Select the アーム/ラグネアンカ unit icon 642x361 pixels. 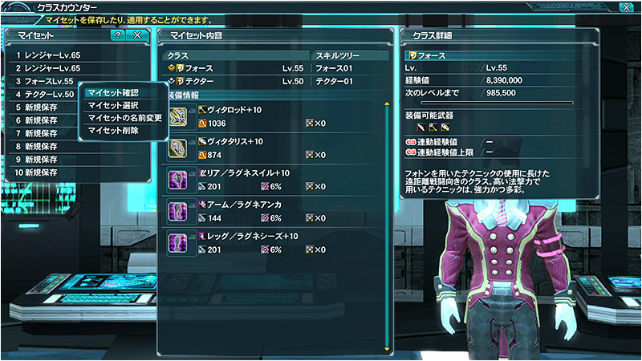pos(177,211)
